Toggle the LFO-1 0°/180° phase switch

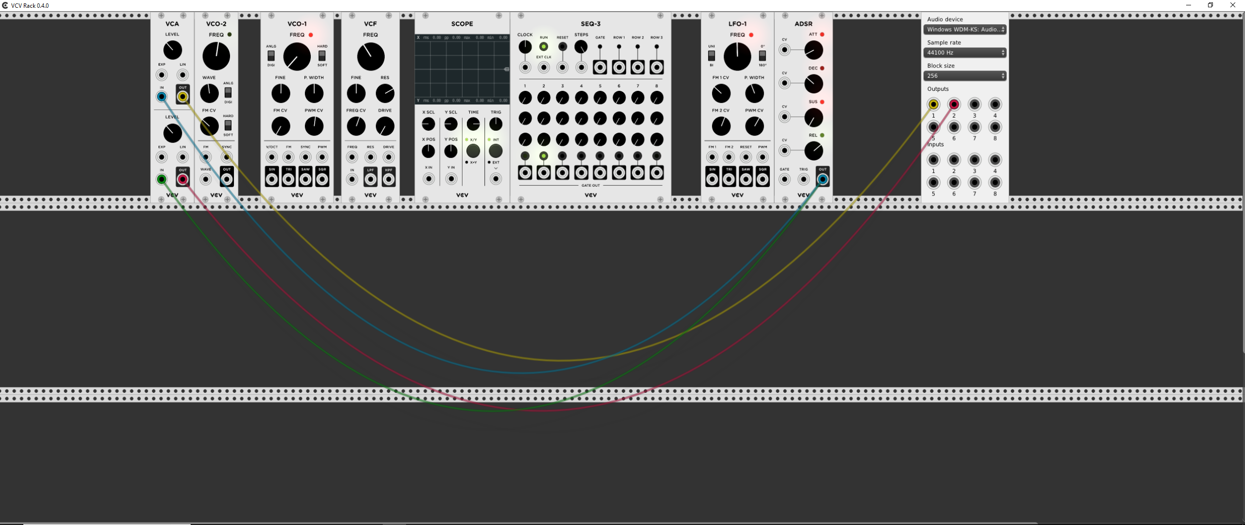763,55
